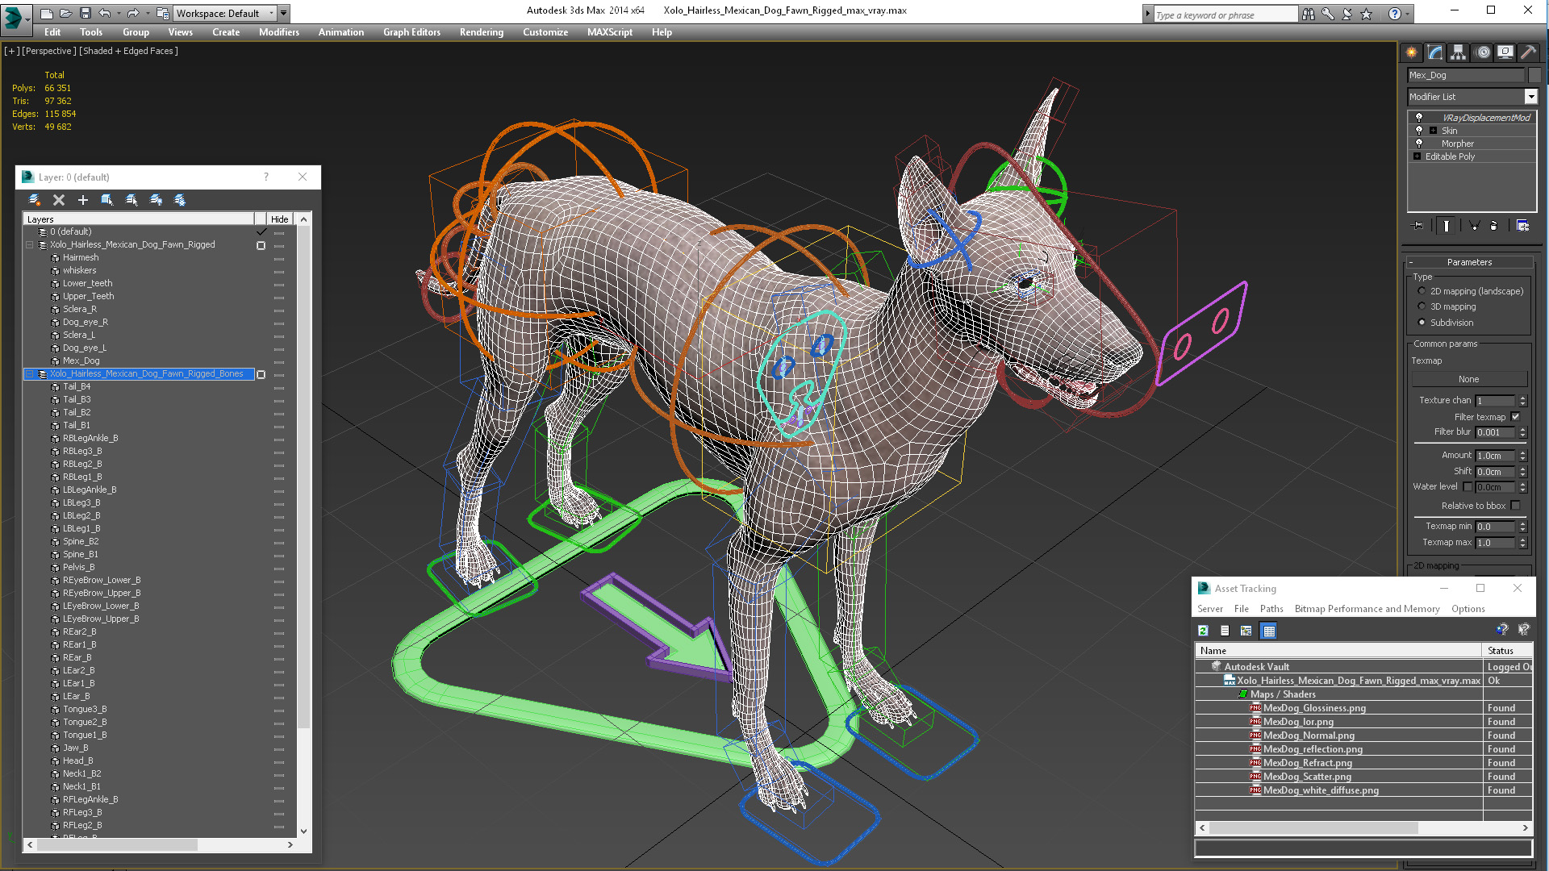The image size is (1549, 871).
Task: Switch to the Utilities hammer tab
Action: [1528, 52]
